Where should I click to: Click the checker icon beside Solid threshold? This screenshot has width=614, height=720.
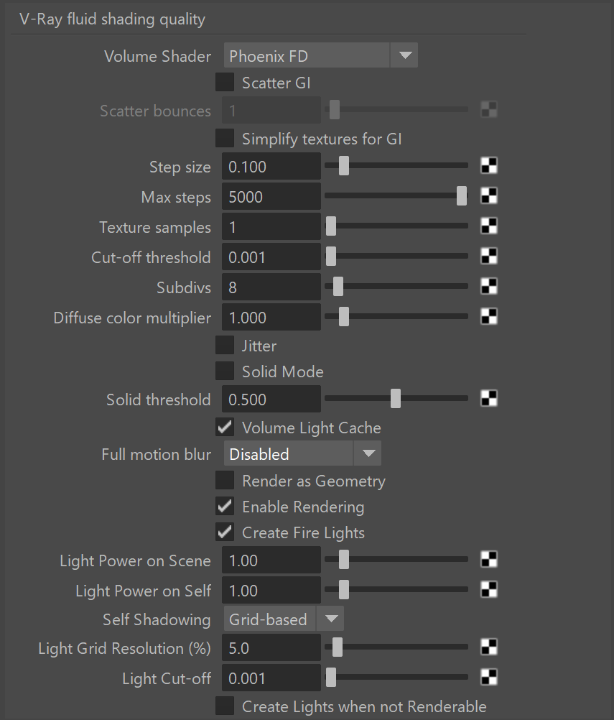489,398
